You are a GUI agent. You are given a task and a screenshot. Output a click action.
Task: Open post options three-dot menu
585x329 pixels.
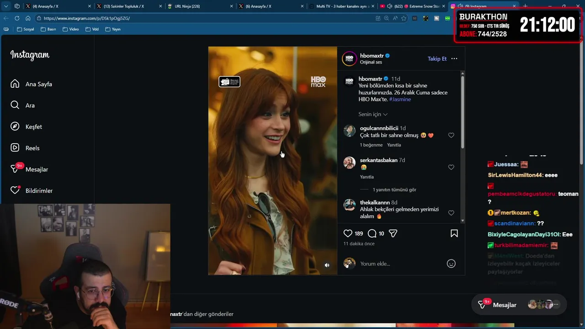pos(454,58)
